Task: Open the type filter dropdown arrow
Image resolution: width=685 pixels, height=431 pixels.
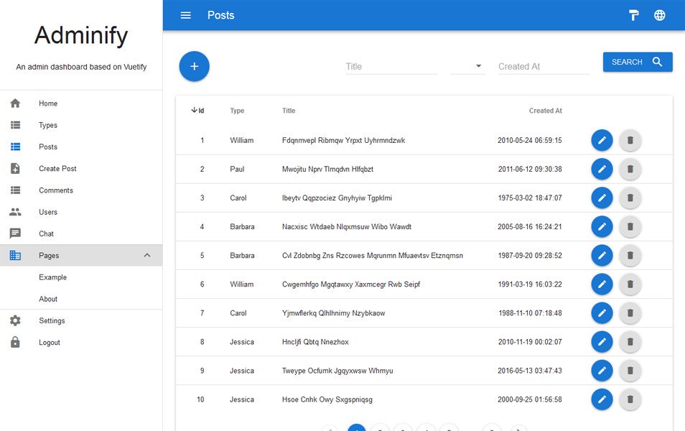Action: coord(478,66)
